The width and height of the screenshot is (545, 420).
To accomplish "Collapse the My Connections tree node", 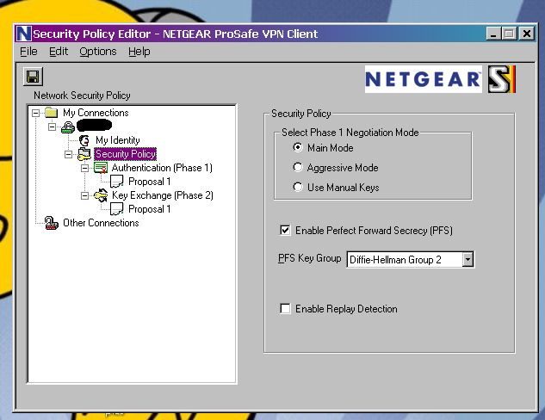I will tap(35, 113).
